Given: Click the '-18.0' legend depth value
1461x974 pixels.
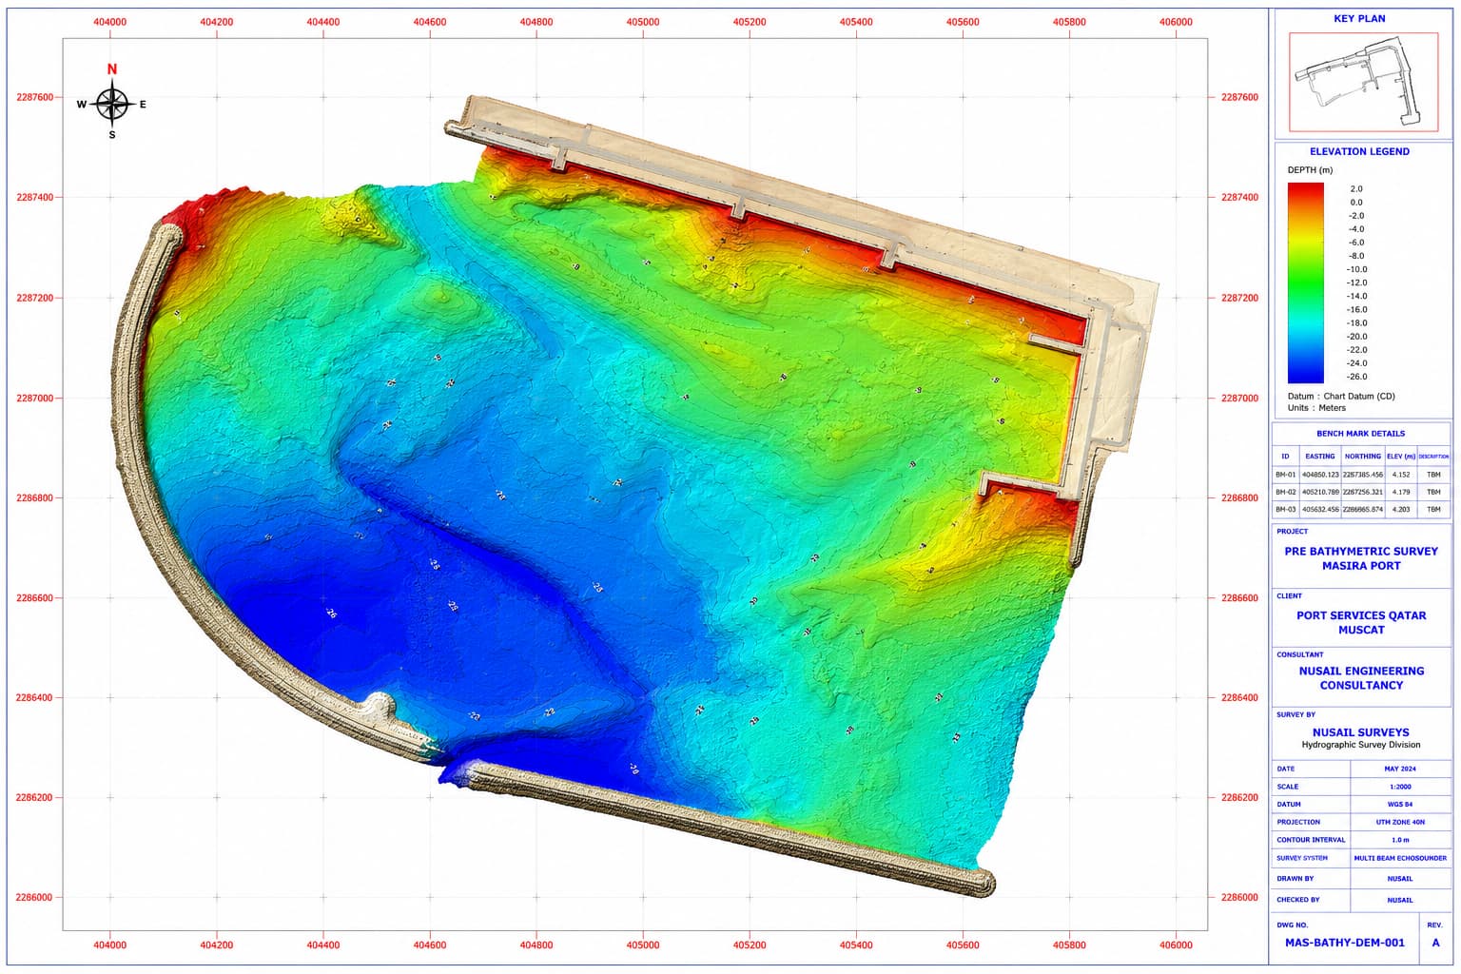Looking at the screenshot, I should pos(1356,322).
